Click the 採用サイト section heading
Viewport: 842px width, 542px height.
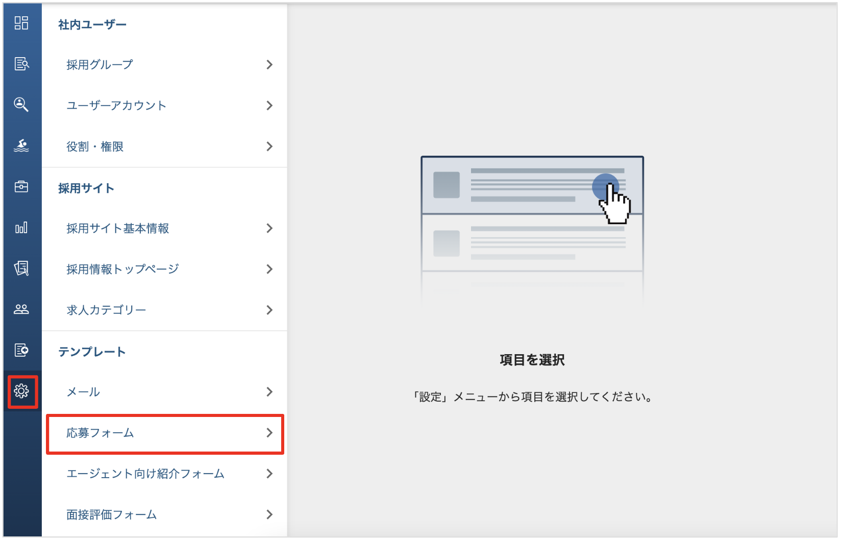pos(86,188)
